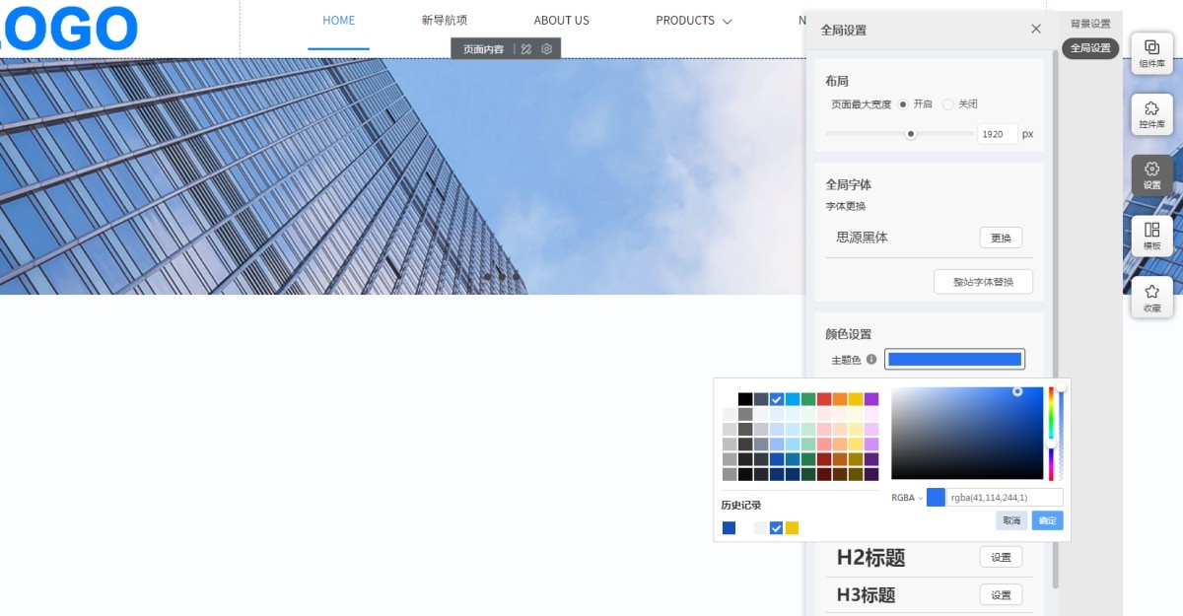Click the 设置 gear sidebar icon
Screen dimensions: 1183x616
click(x=1151, y=174)
